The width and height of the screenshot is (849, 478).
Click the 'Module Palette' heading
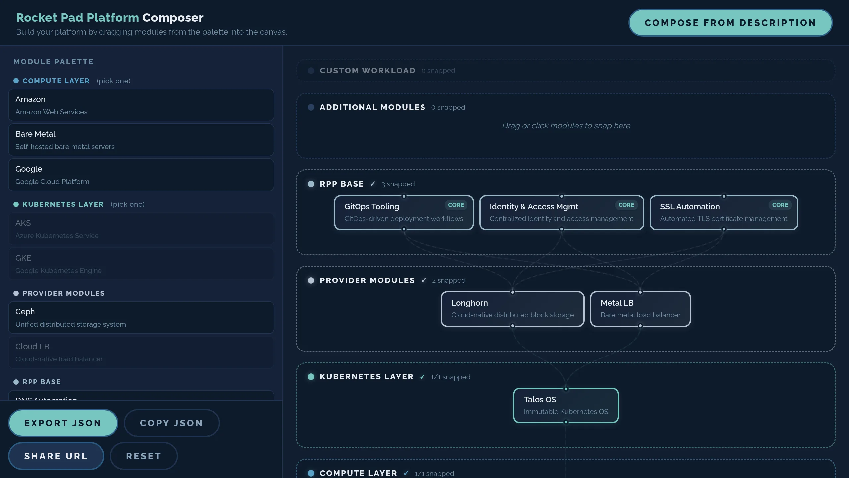click(53, 62)
